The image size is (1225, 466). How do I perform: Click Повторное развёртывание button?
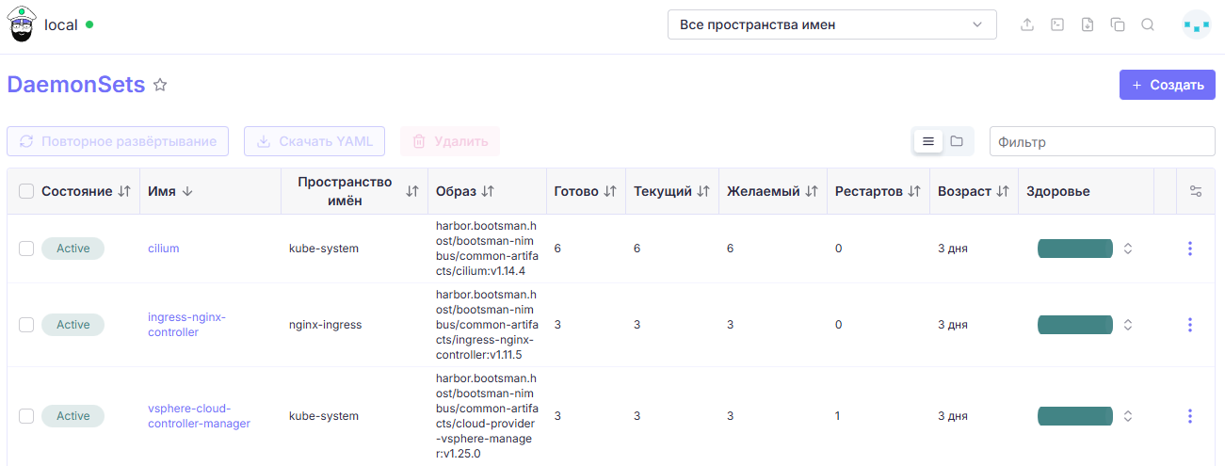click(118, 141)
